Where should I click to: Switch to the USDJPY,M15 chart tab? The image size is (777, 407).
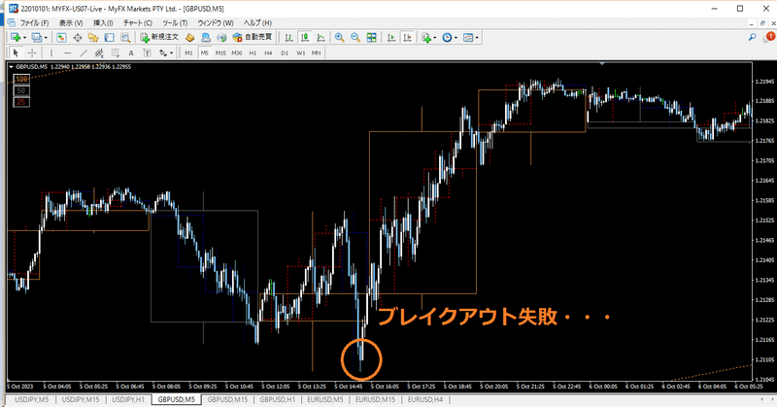pos(81,399)
